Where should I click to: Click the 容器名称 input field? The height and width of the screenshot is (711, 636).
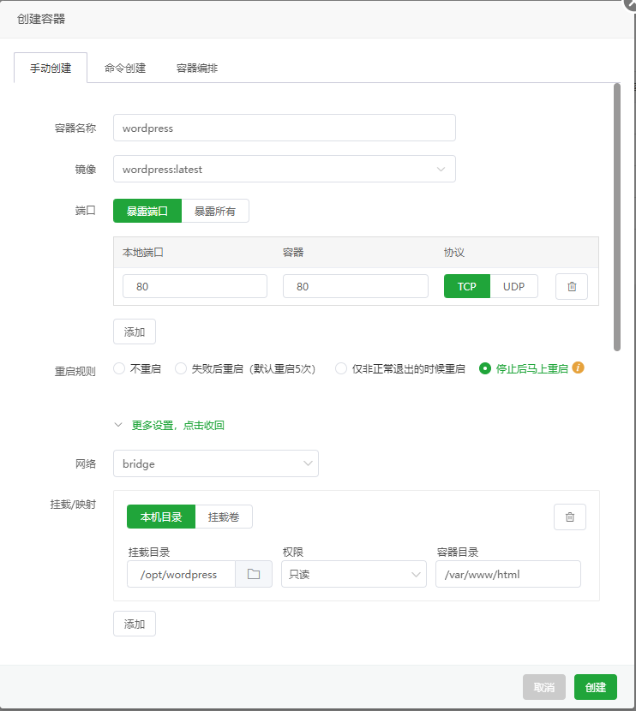284,128
